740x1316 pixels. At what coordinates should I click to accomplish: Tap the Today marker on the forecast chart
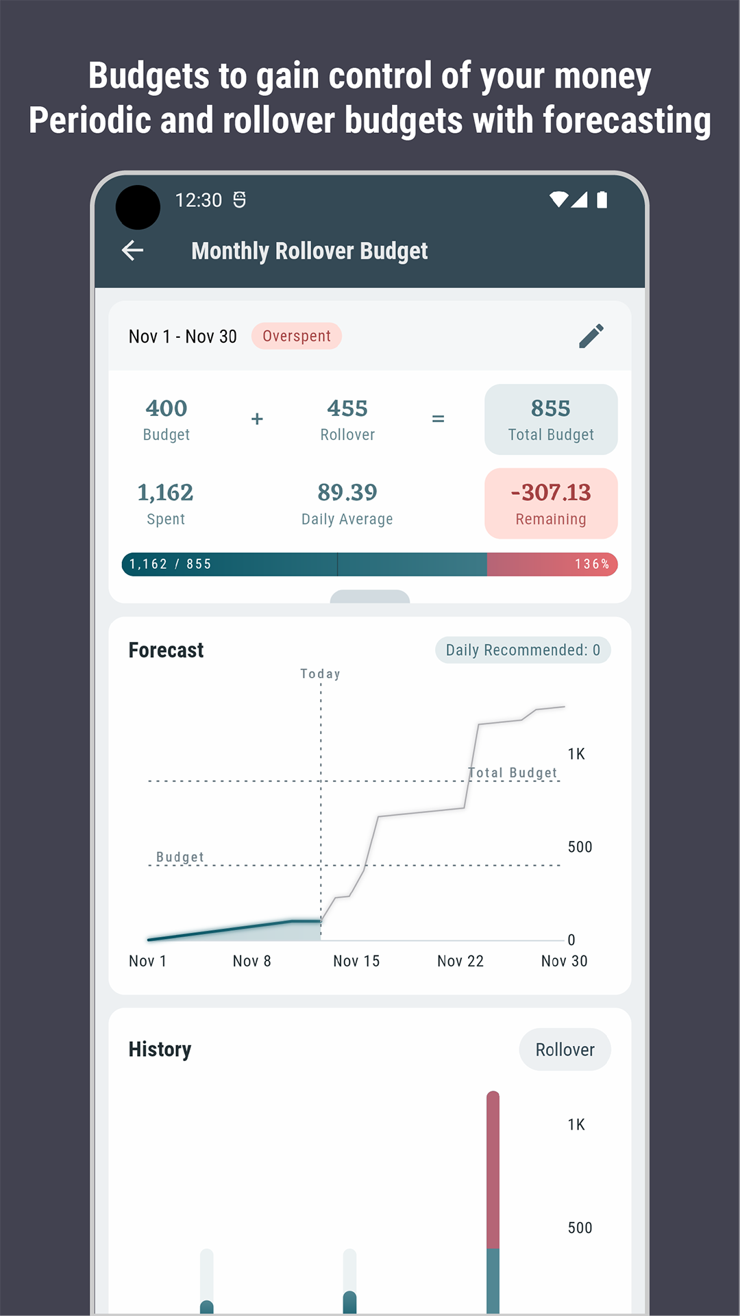[x=320, y=674]
